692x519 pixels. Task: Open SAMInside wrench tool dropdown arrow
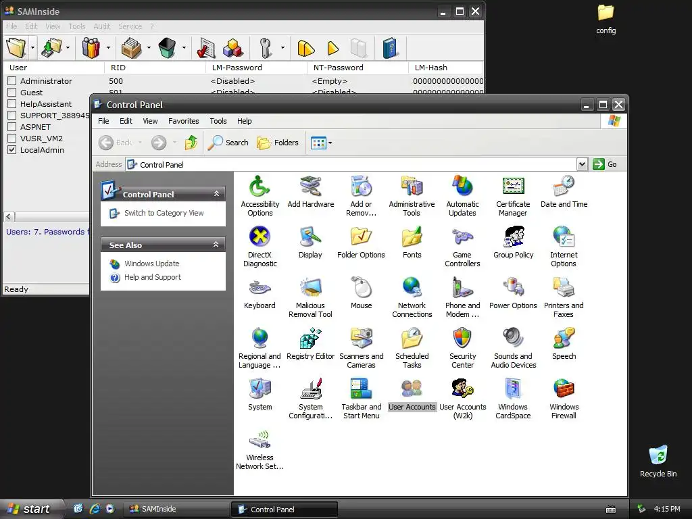pyautogui.click(x=282, y=48)
